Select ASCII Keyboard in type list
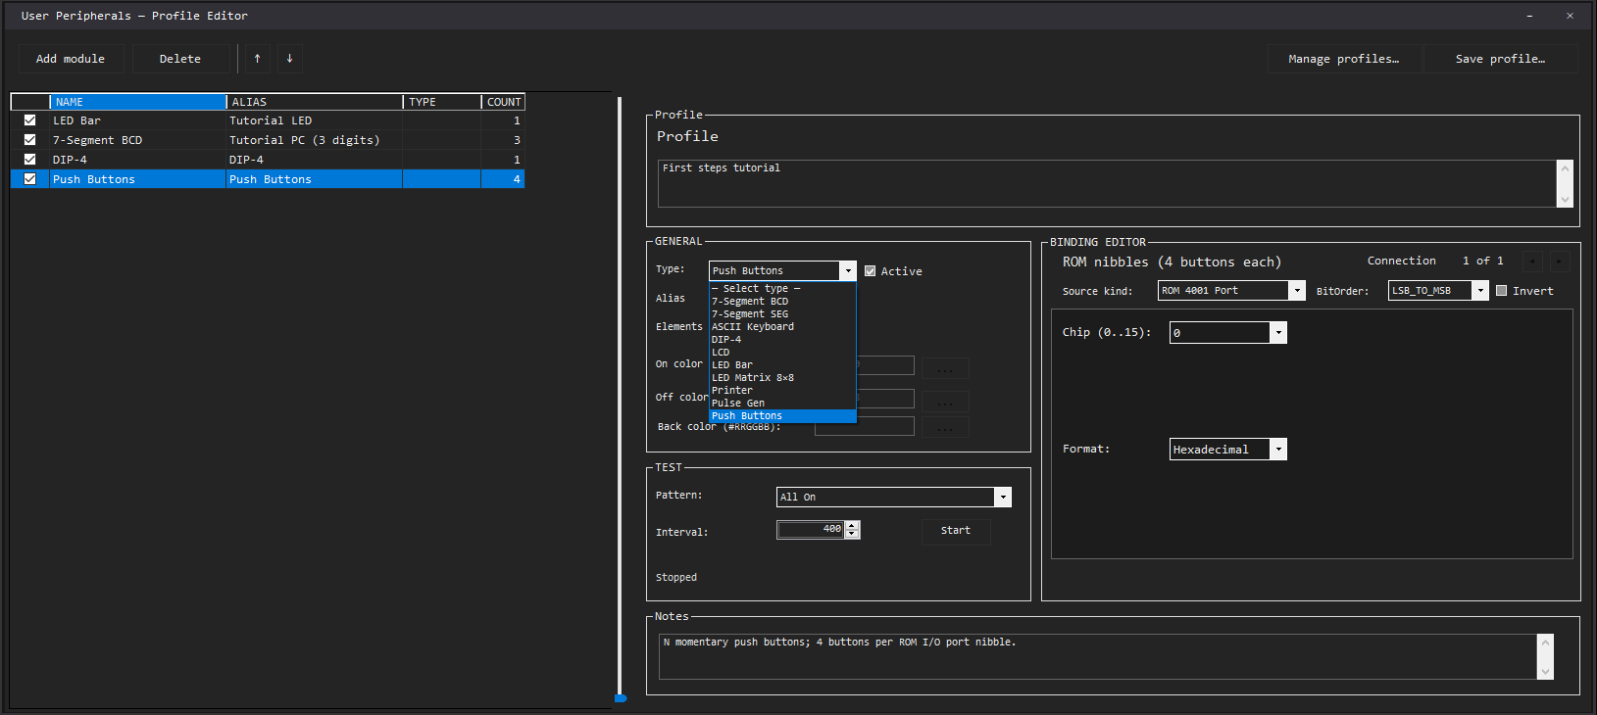The width and height of the screenshot is (1597, 715). [753, 327]
